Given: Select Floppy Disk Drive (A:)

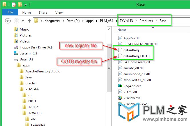Looking at the screenshot, I should pos(36,47).
